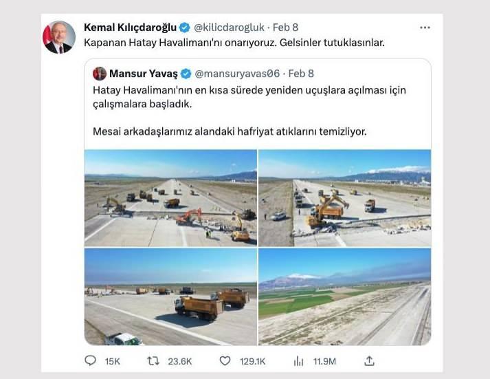View bottom-left dump trucks photo

click(170, 296)
